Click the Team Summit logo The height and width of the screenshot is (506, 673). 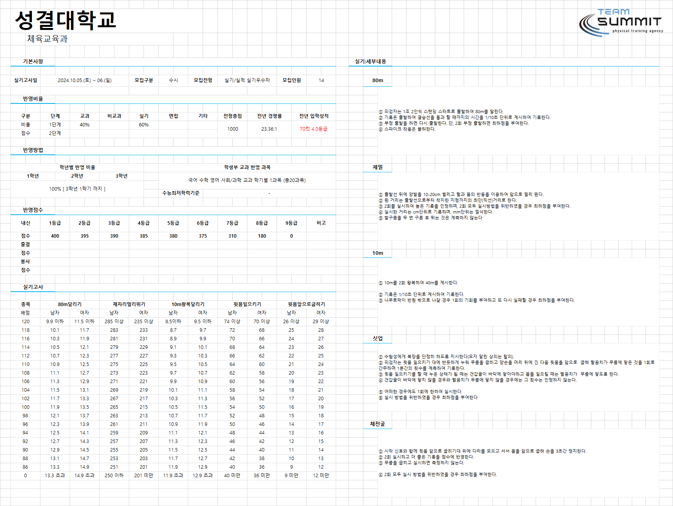click(x=621, y=23)
